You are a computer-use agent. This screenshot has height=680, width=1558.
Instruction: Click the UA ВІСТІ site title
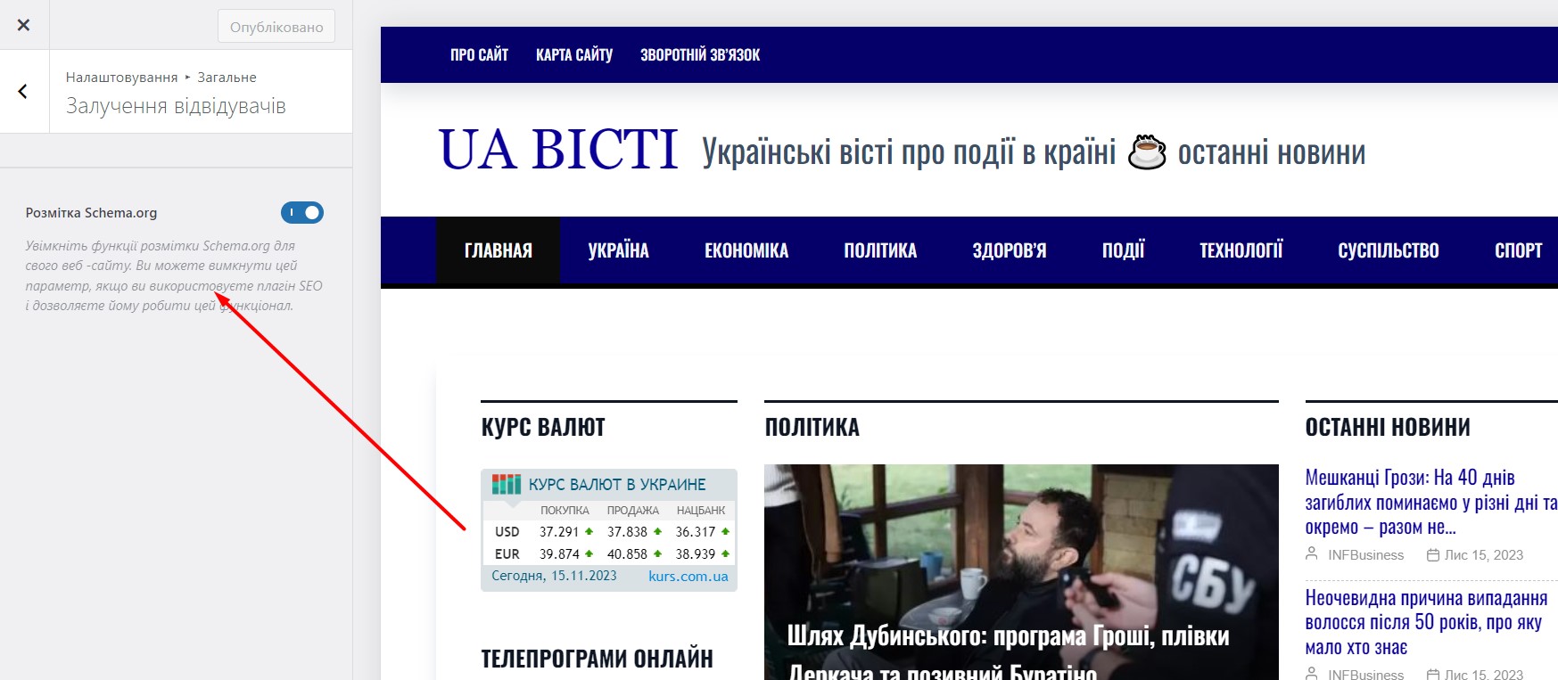[559, 149]
